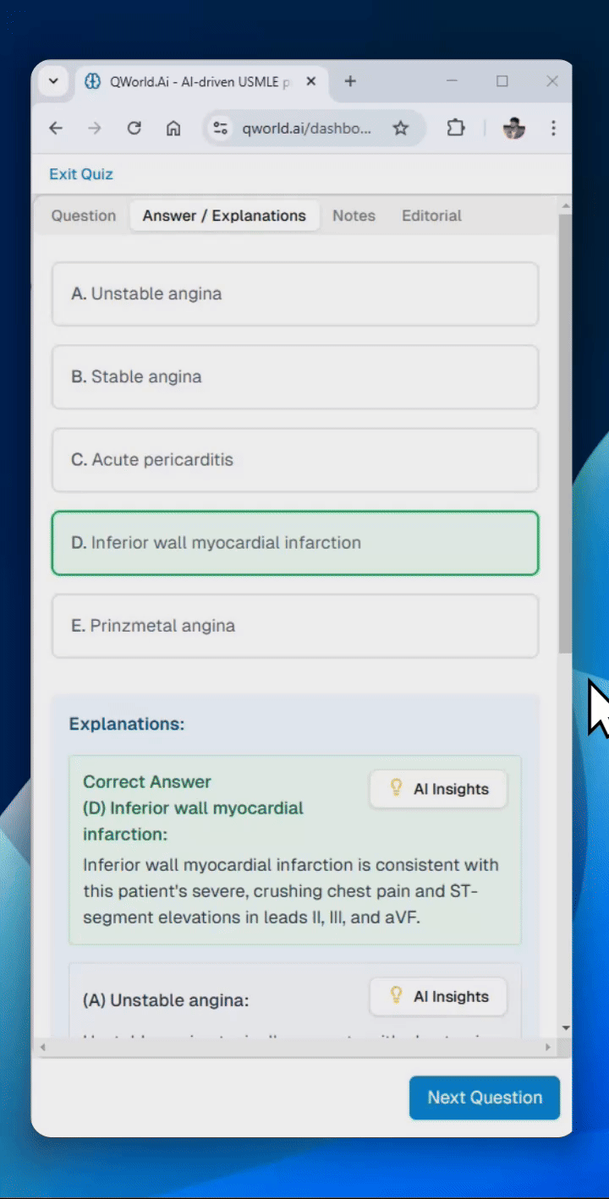Expand AI Insights for Unstable angina

click(x=438, y=996)
